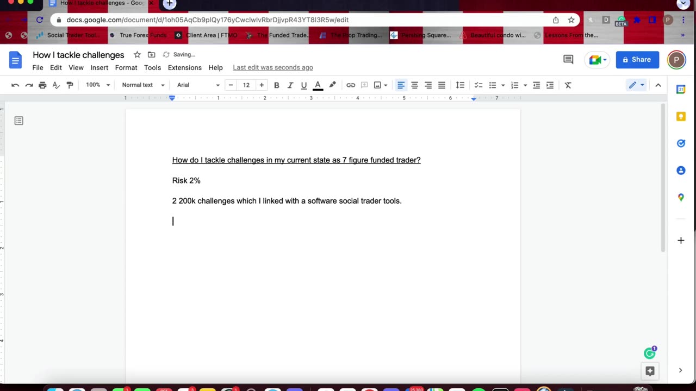This screenshot has width=696, height=391.
Task: Toggle Underline formatting
Action: click(303, 85)
